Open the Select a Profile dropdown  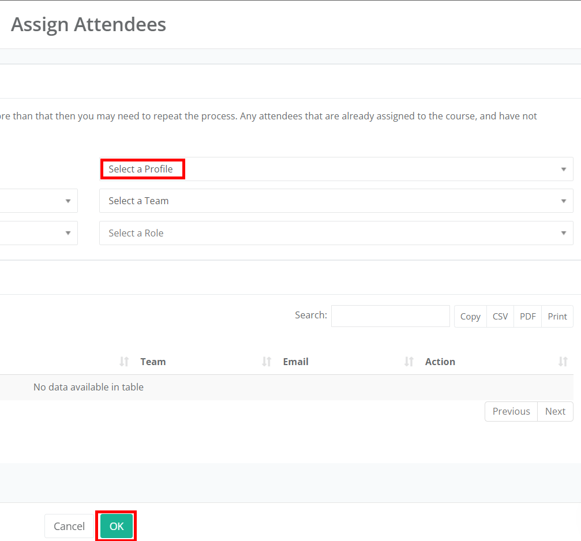click(x=336, y=169)
